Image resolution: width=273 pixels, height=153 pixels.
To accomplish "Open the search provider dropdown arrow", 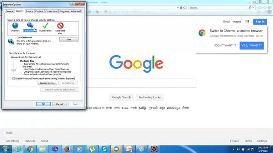I will (253, 8).
